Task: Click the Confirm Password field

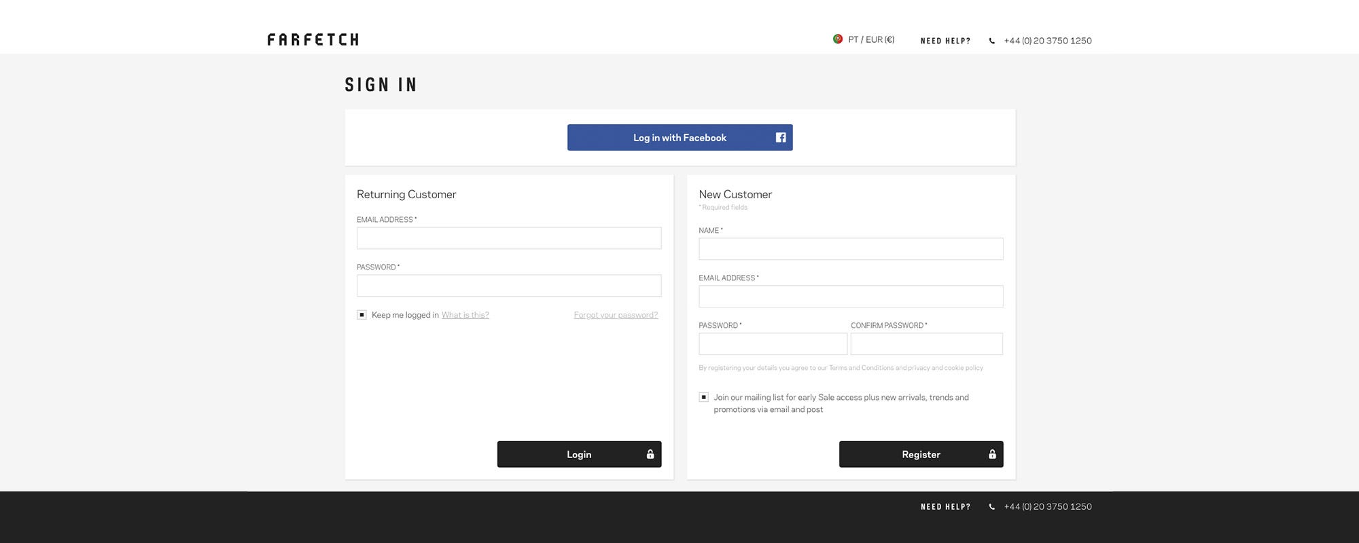Action: tap(926, 344)
